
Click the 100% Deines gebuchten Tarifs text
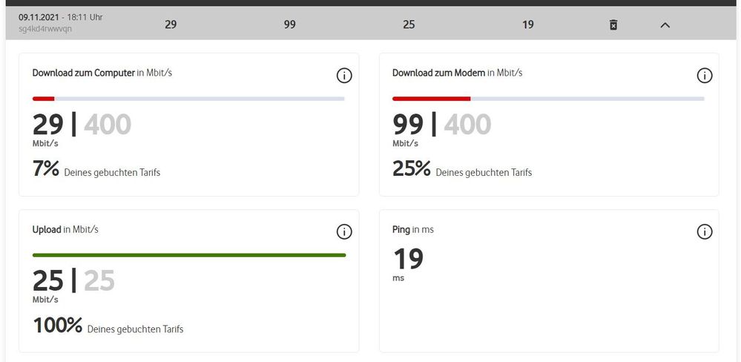[x=108, y=326]
